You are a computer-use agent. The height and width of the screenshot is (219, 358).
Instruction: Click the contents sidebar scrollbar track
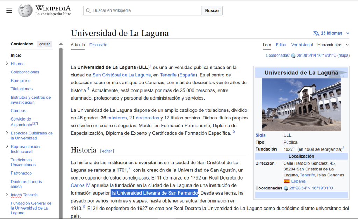[61, 132]
